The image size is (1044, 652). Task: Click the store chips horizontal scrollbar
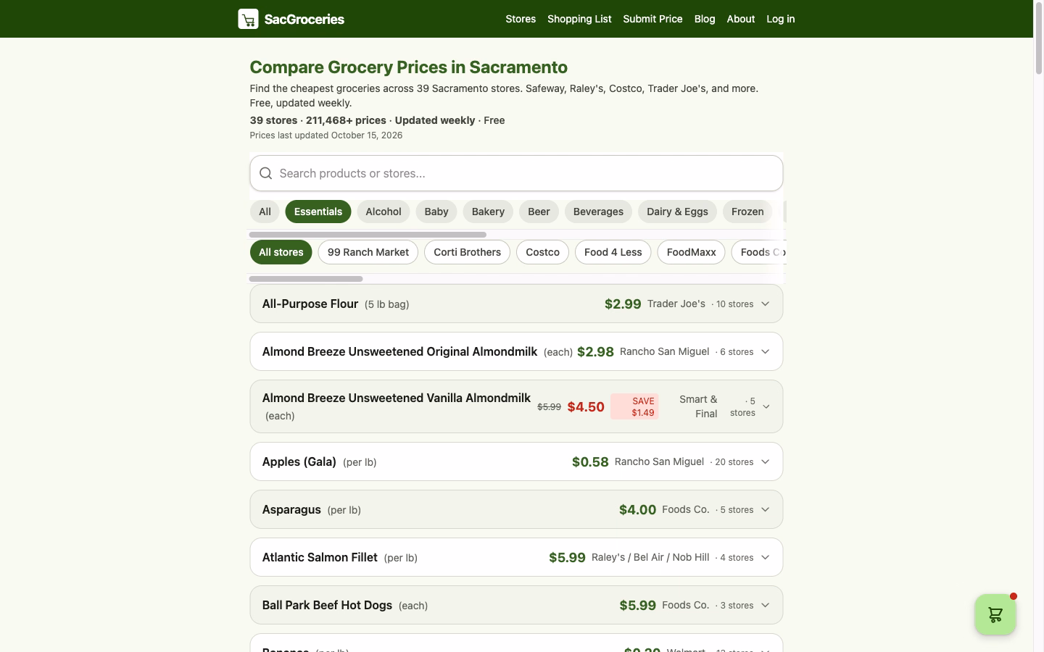click(306, 279)
